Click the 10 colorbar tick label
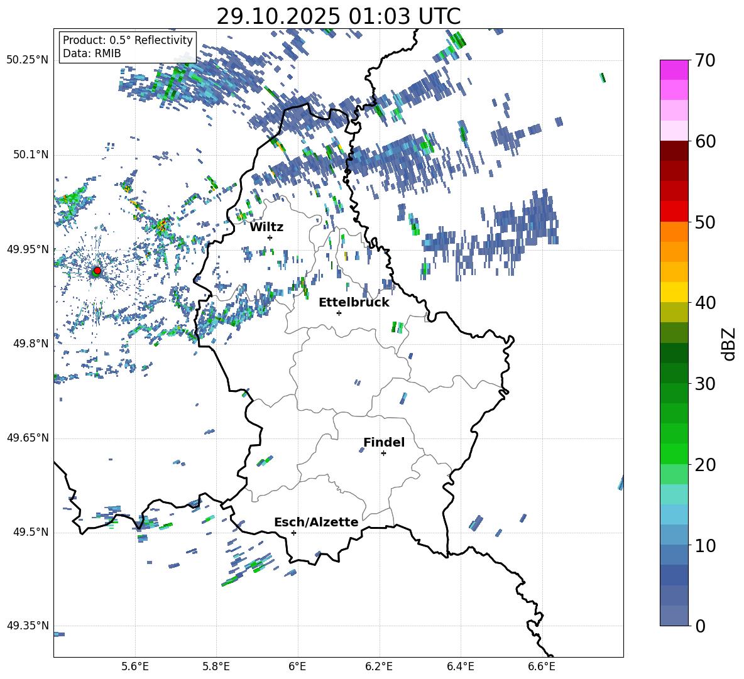This screenshot has width=744, height=679. click(704, 545)
